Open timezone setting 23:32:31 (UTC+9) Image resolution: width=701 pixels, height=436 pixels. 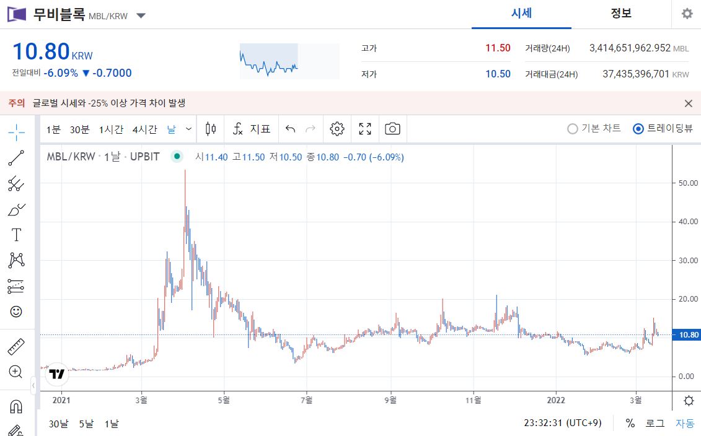[563, 422]
